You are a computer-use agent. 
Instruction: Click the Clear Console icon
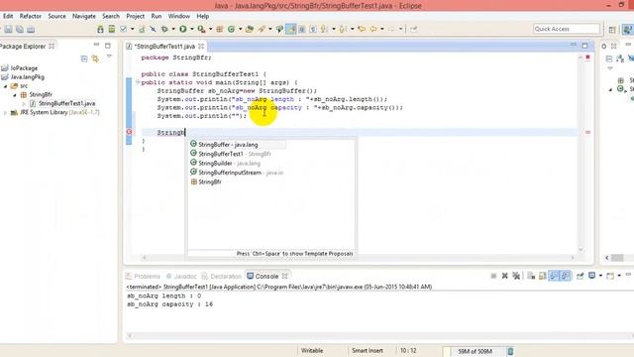531,276
